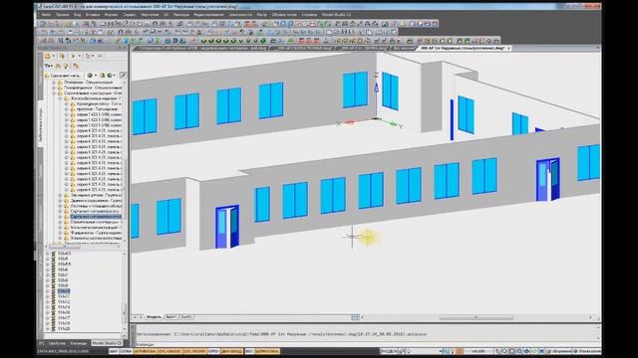This screenshot has width=638, height=358.
Task: Open the Model Studio CS menu
Action: [x=336, y=15]
